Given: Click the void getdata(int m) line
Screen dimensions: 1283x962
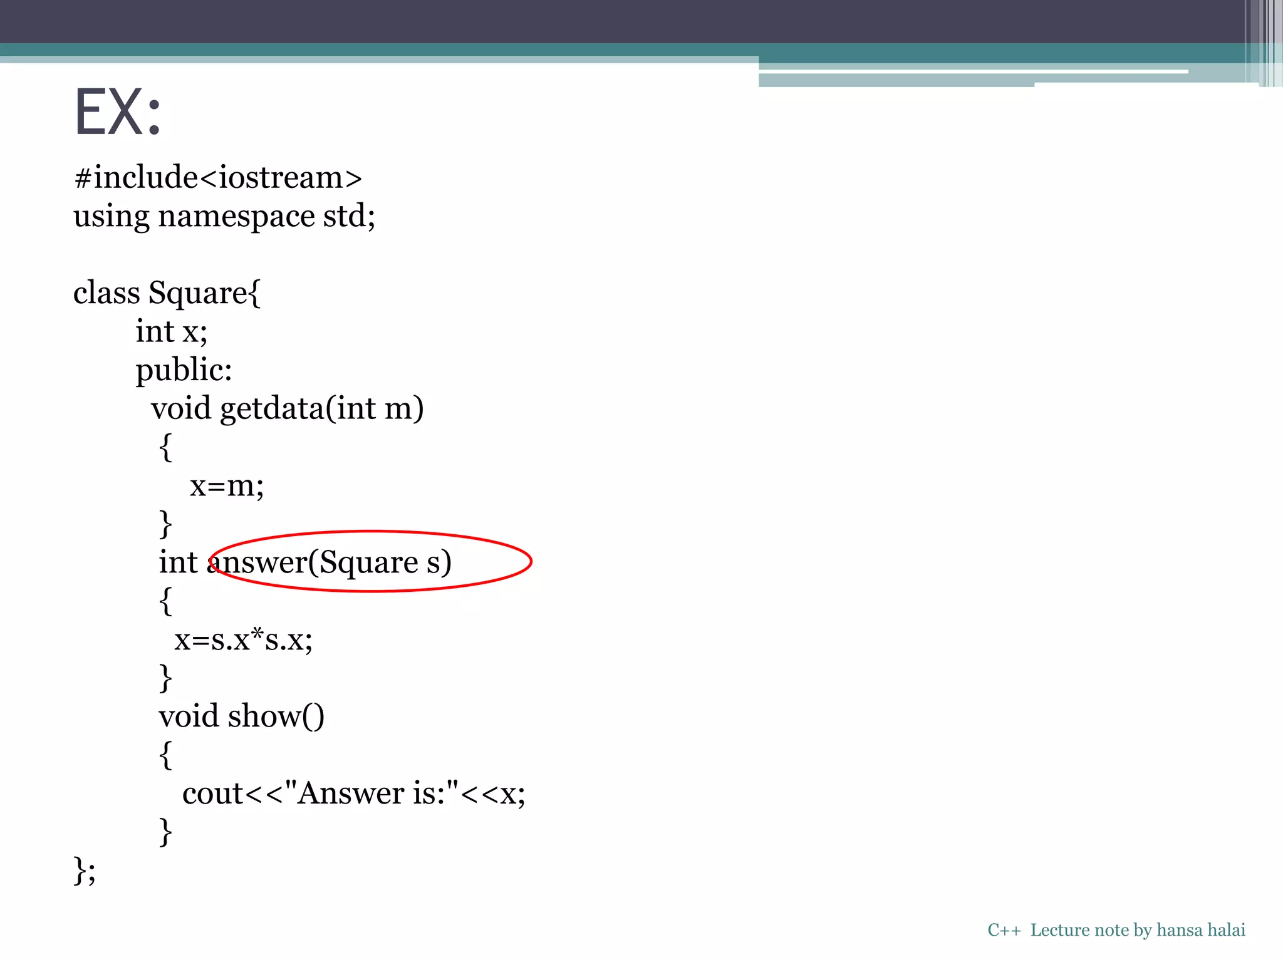Looking at the screenshot, I should (287, 409).
